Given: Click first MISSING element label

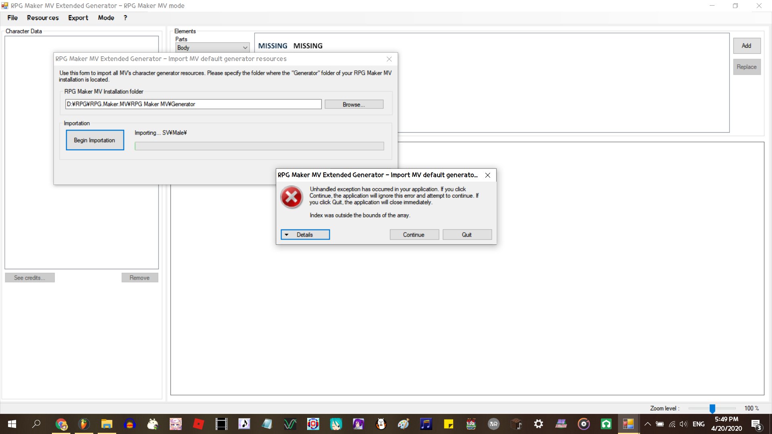Looking at the screenshot, I should pos(273,46).
